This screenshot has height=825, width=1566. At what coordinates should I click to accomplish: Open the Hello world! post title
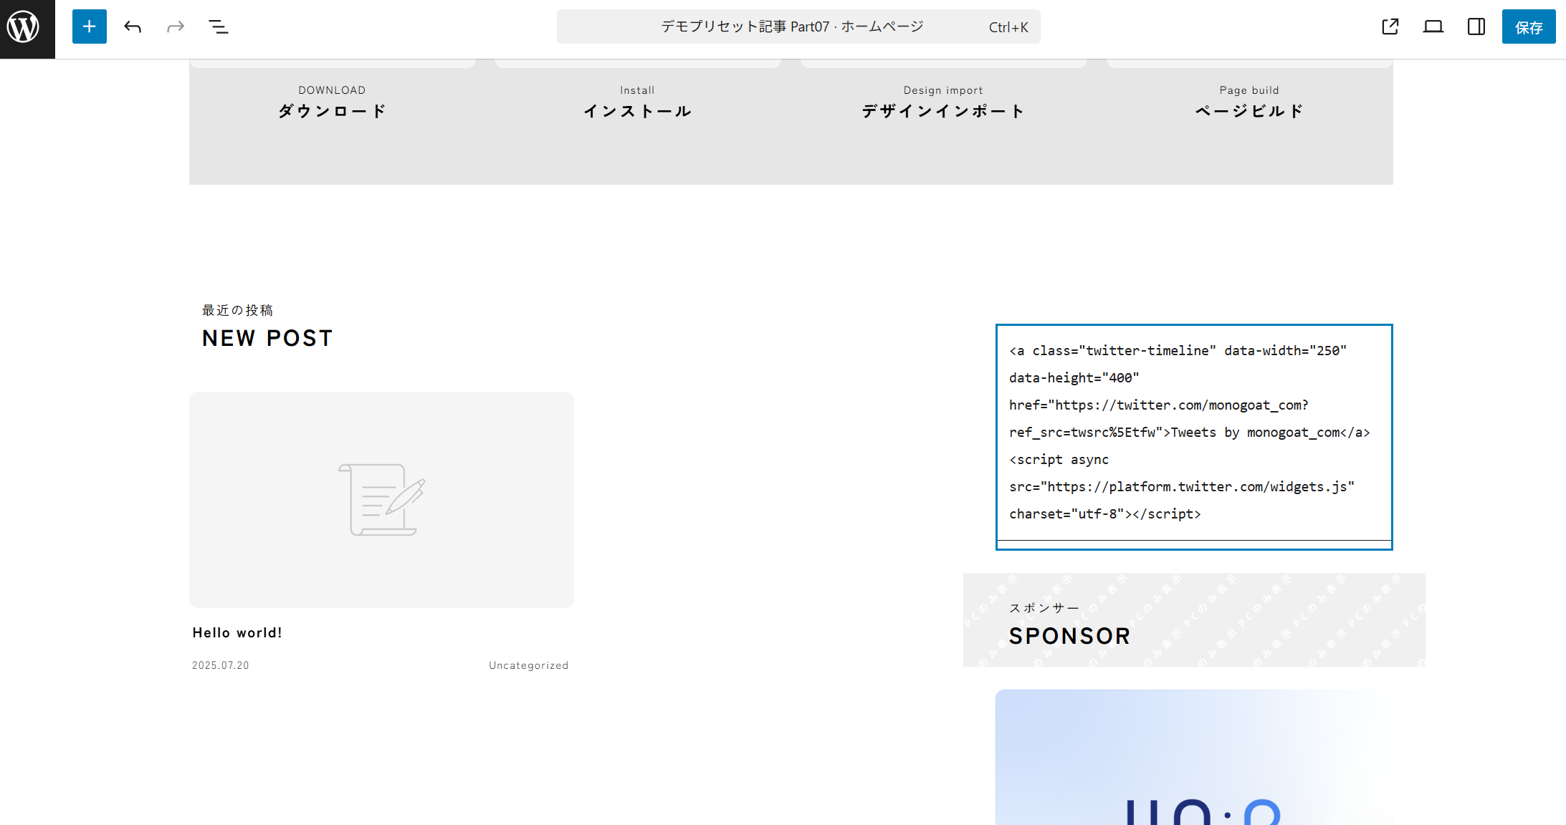(237, 633)
